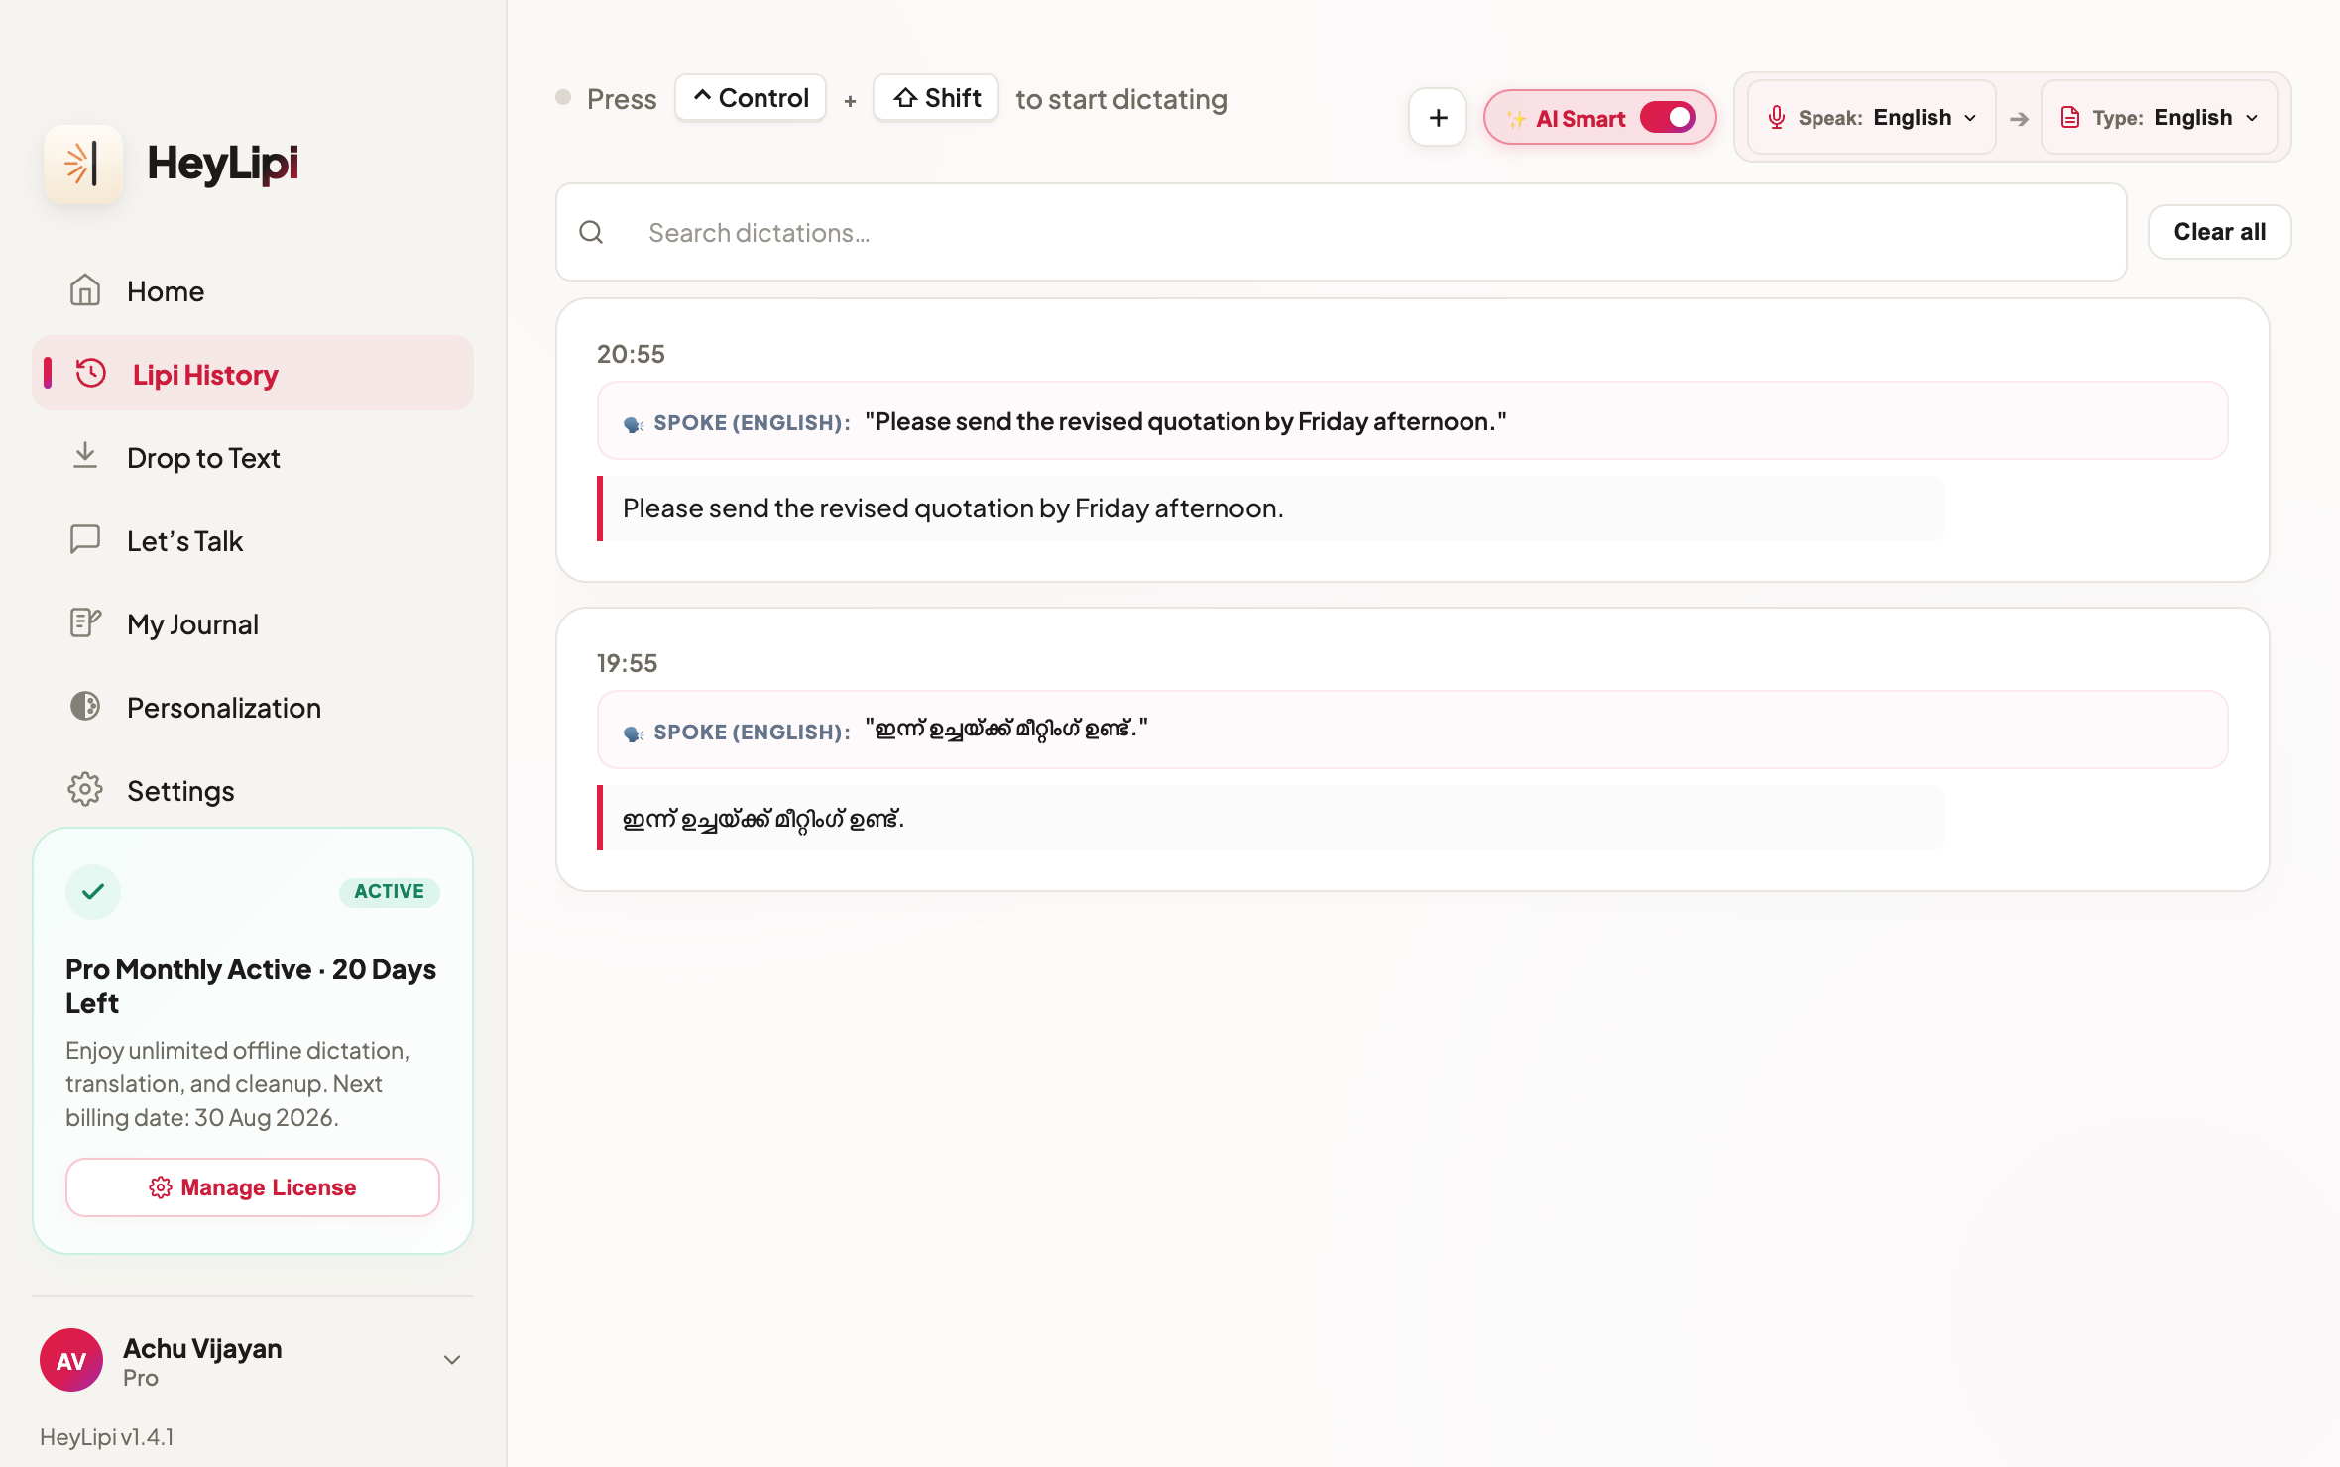This screenshot has width=2340, height=1467.
Task: Click the Clear all button
Action: pyautogui.click(x=2219, y=232)
